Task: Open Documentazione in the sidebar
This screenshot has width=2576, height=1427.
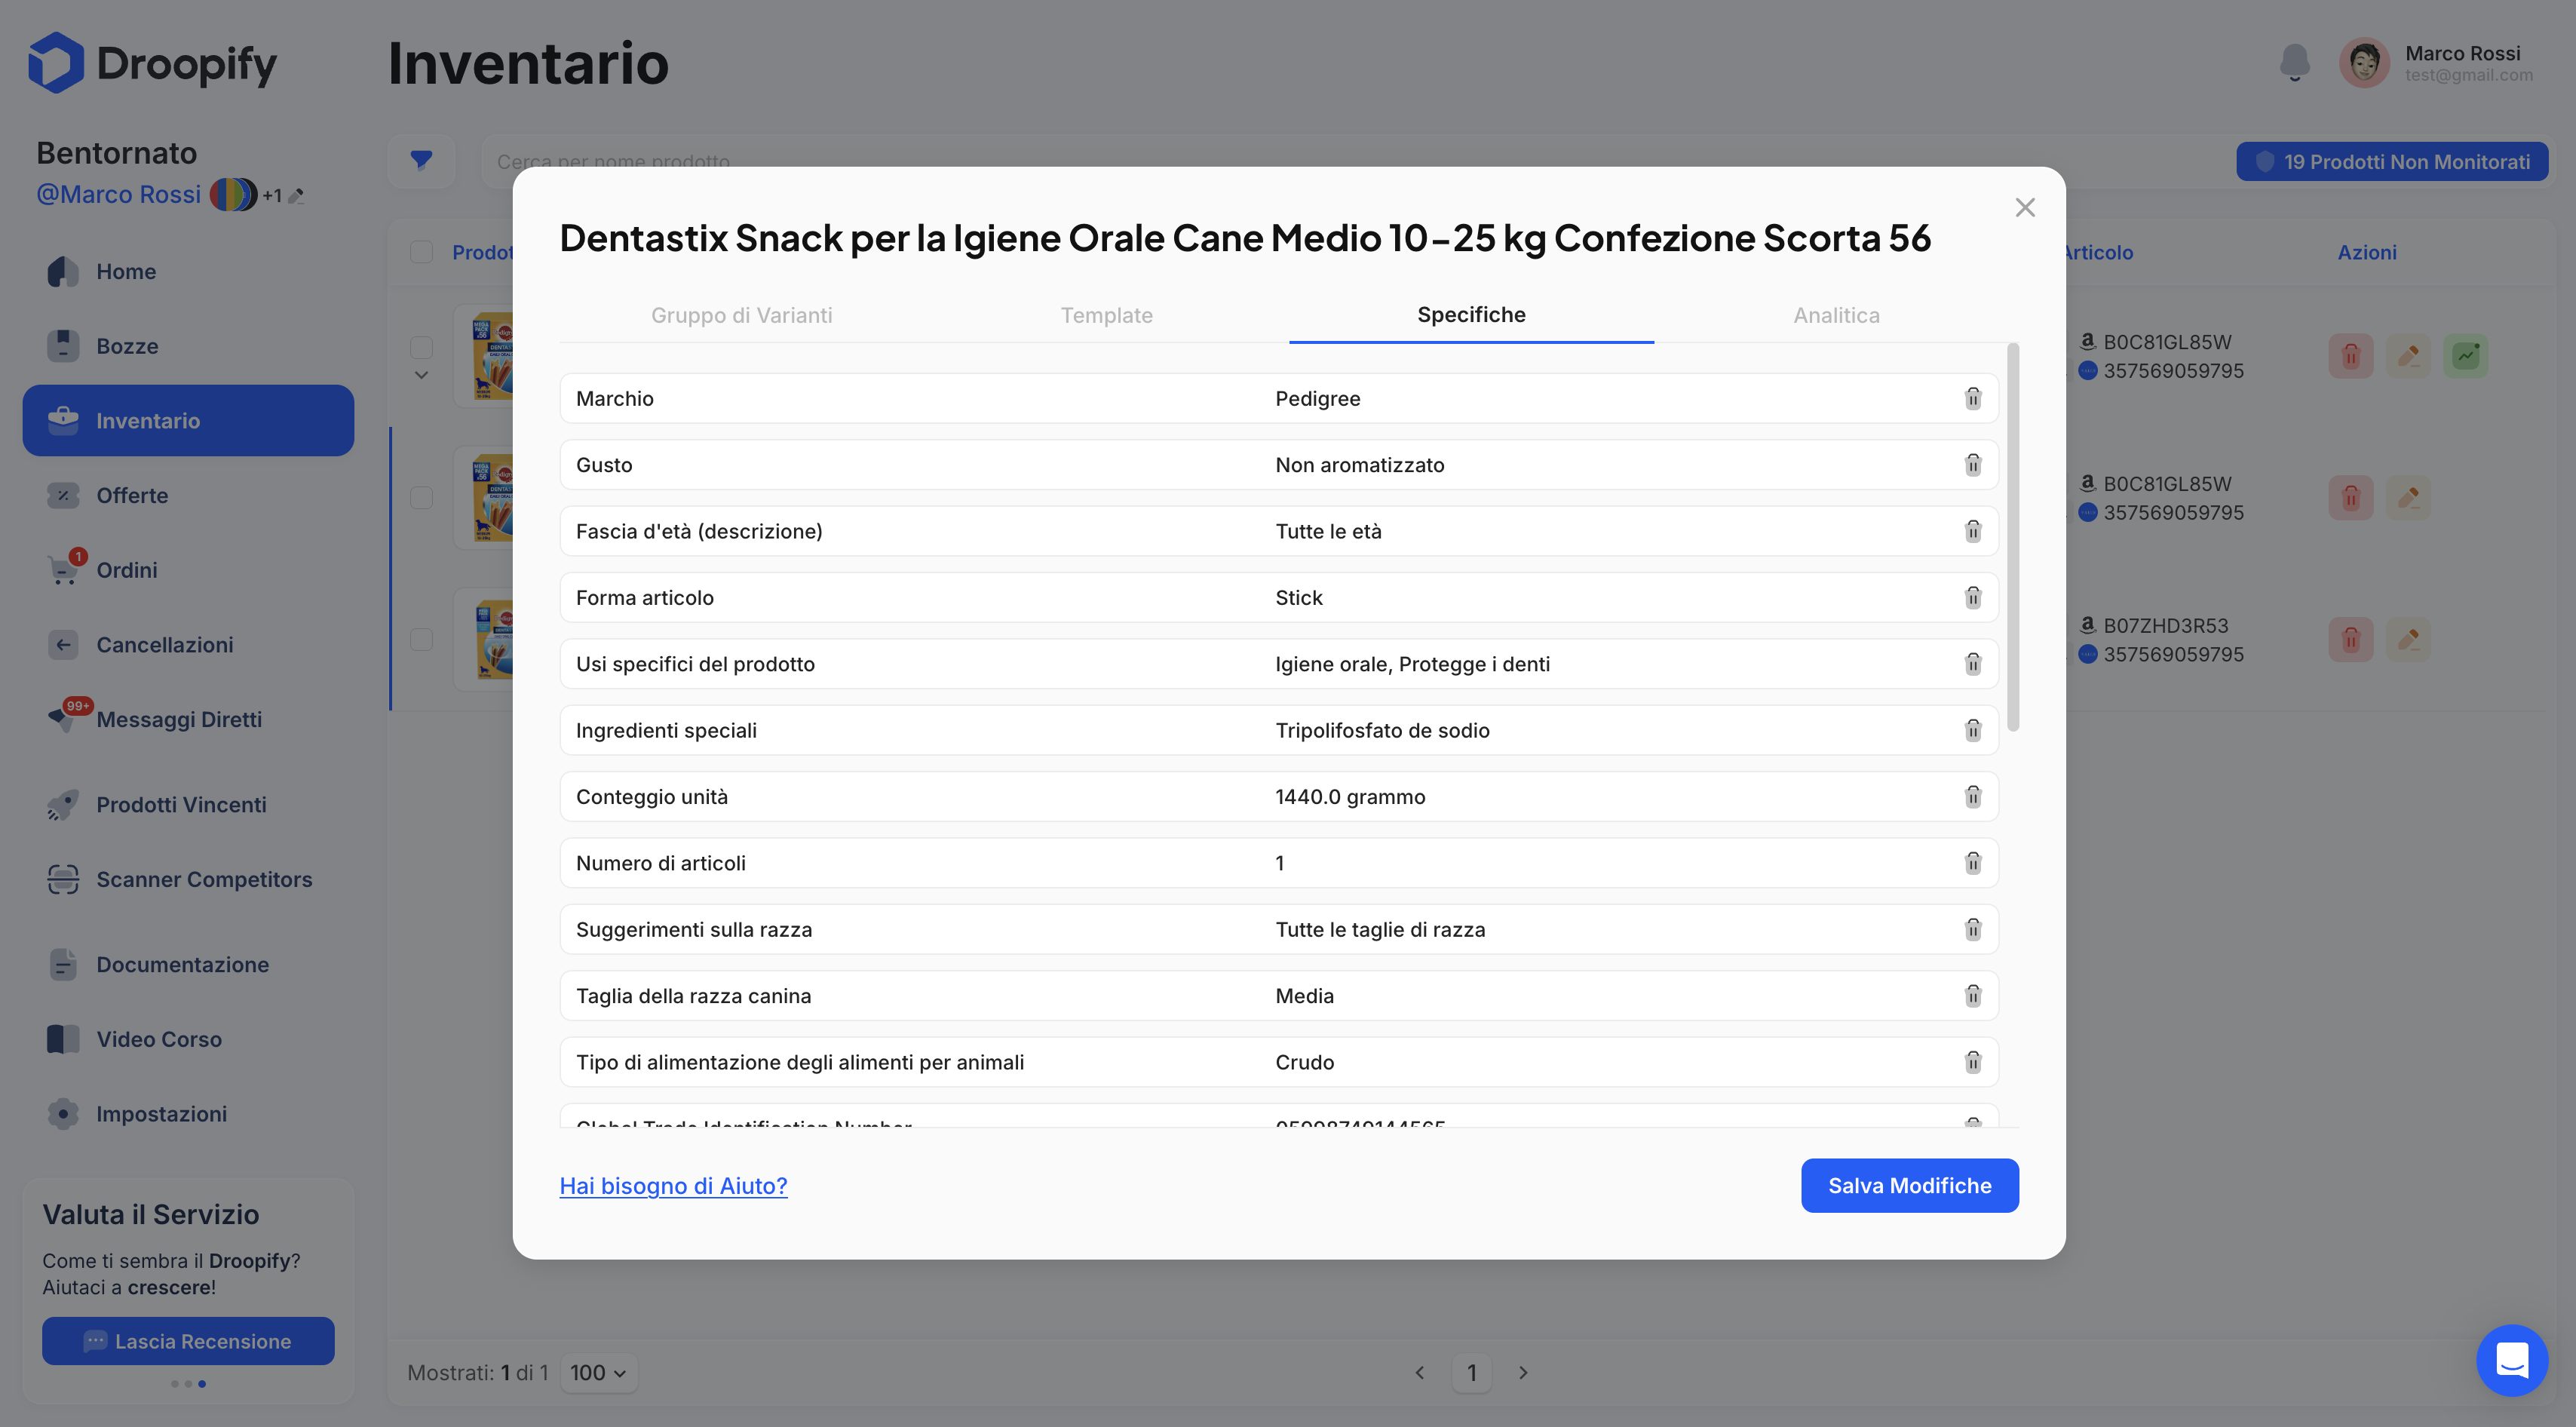Action: tap(188, 964)
